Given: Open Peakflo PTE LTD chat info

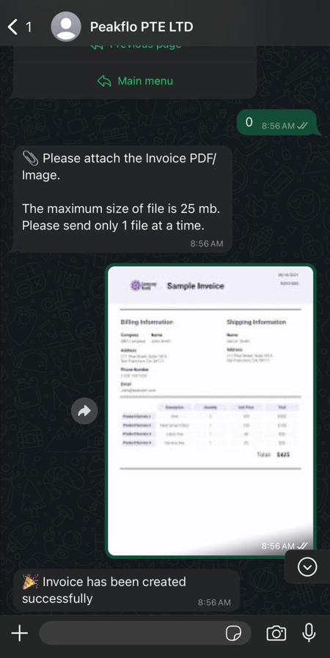Looking at the screenshot, I should coord(142,27).
